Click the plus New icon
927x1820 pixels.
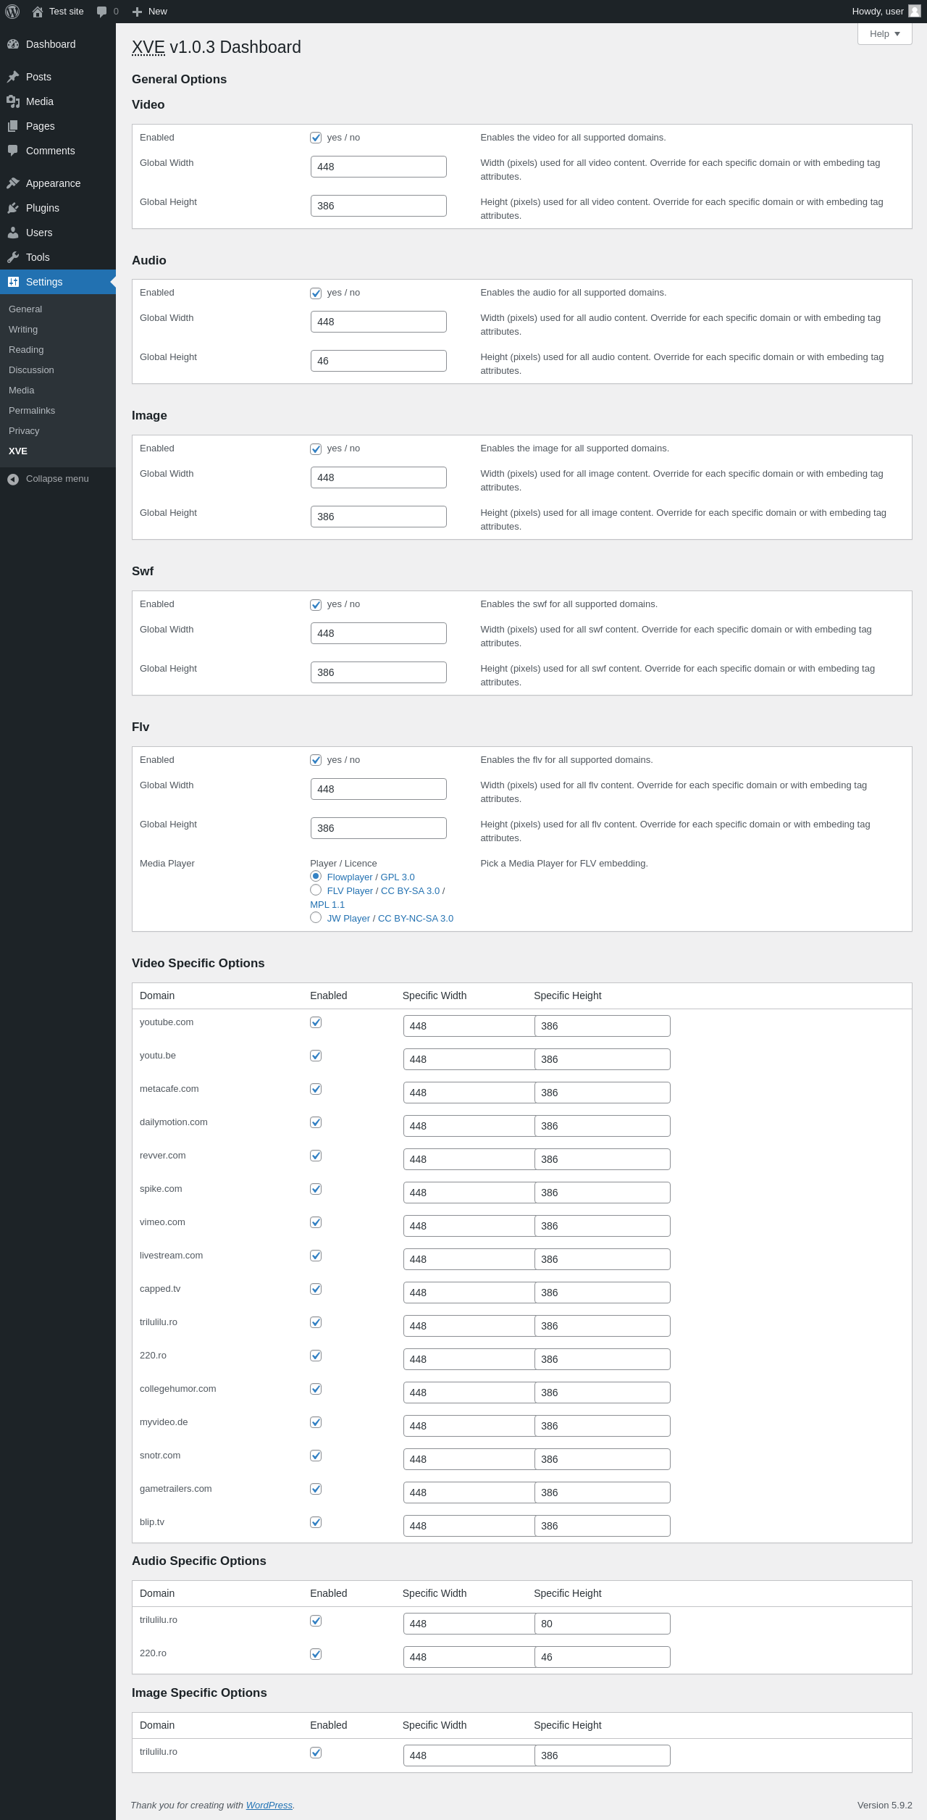click(138, 12)
